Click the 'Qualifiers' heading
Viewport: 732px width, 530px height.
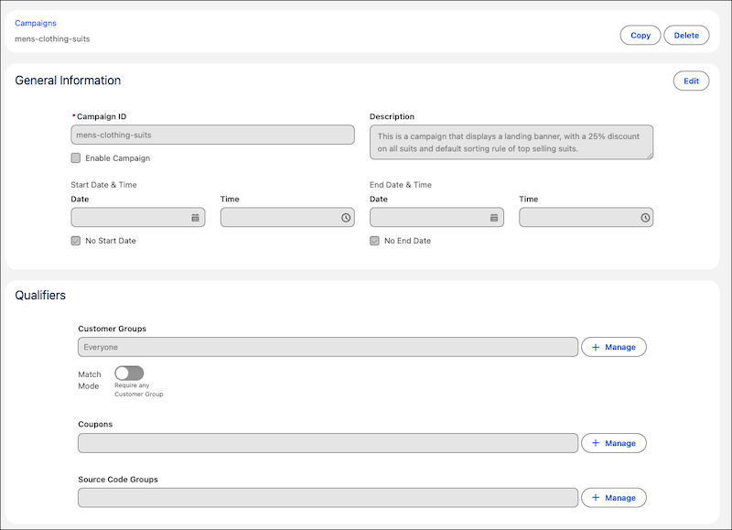click(40, 295)
